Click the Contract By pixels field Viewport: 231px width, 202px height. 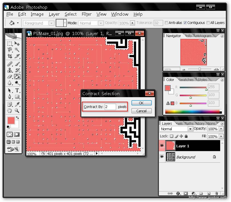110,107
